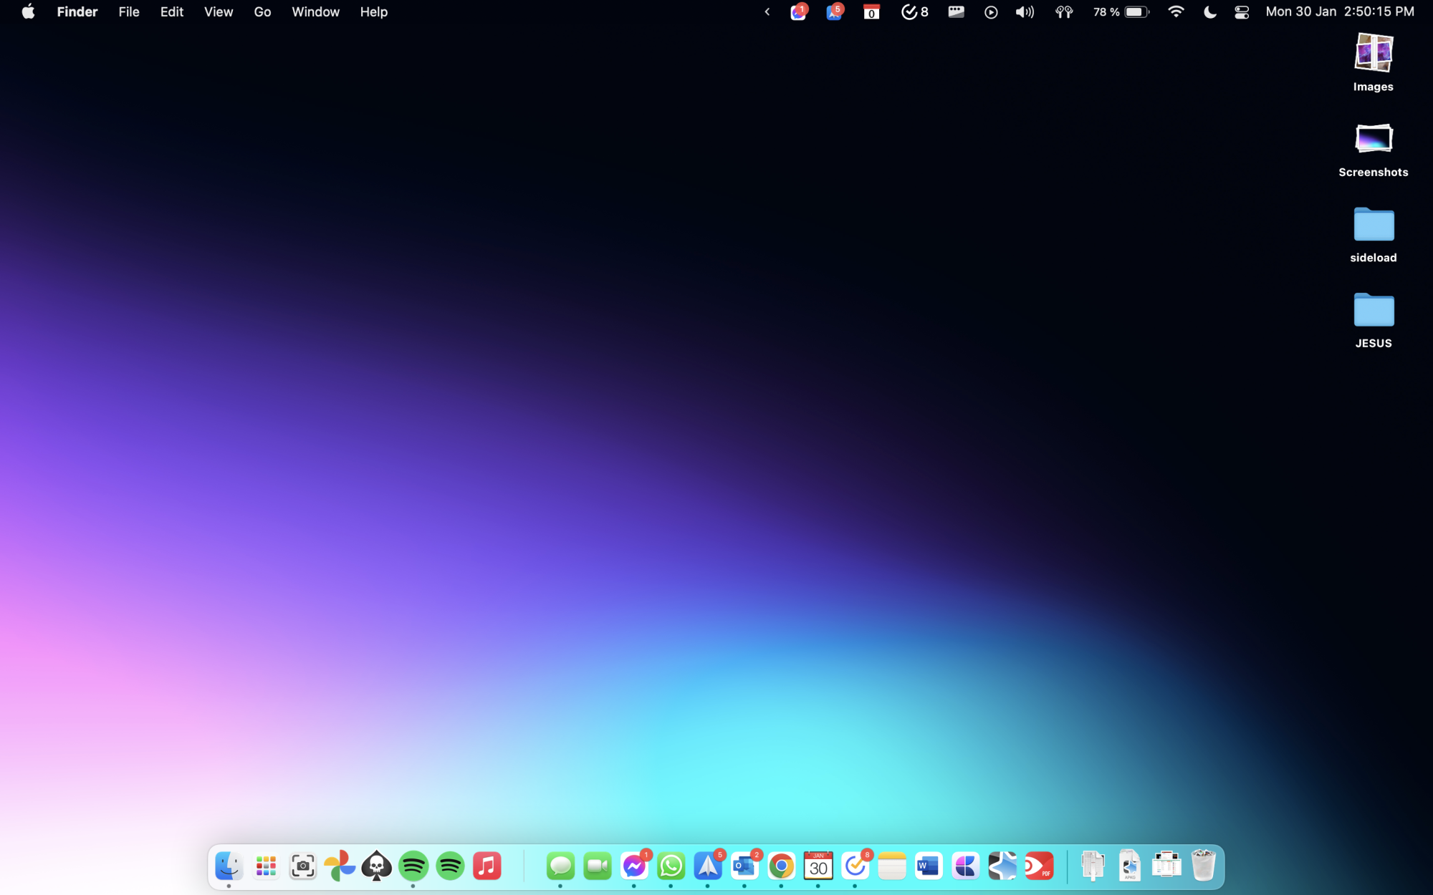Launch WhatsApp from the Dock

click(x=671, y=866)
